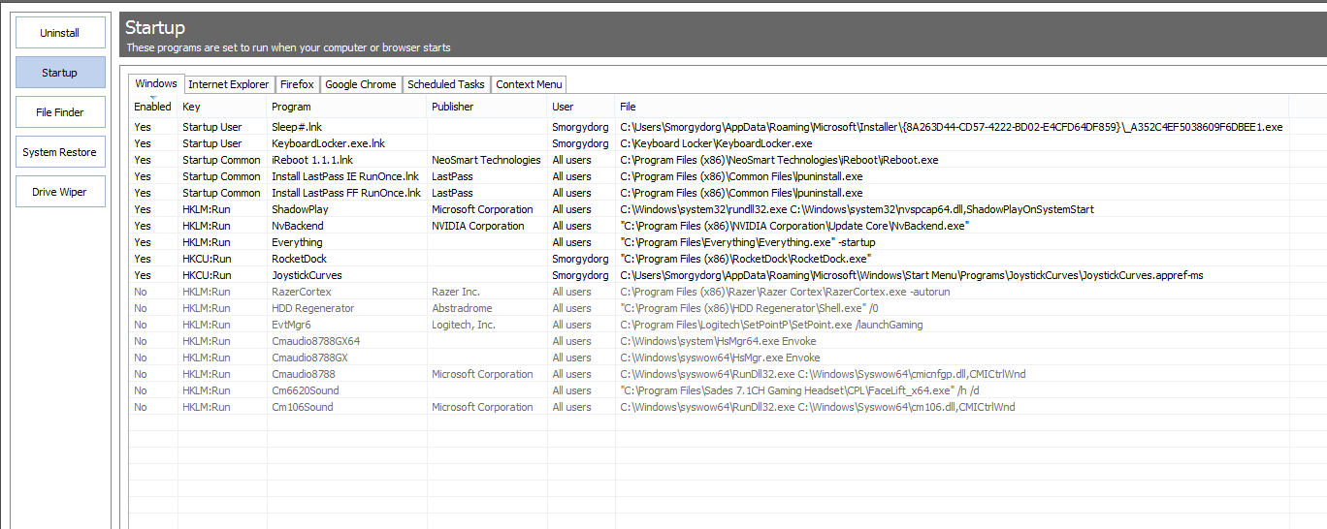Image resolution: width=1327 pixels, height=529 pixels.
Task: Sort entries by Publisher column header
Action: click(452, 107)
